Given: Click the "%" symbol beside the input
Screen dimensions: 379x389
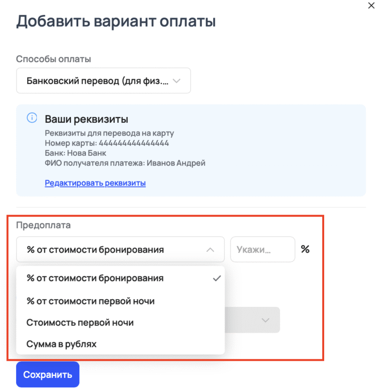Looking at the screenshot, I should click(x=305, y=249).
